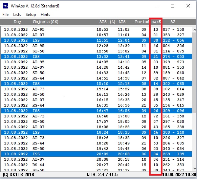Select the ISS pass at 11:55
The width and height of the screenshot is (197, 179).
pyautogui.click(x=96, y=40)
